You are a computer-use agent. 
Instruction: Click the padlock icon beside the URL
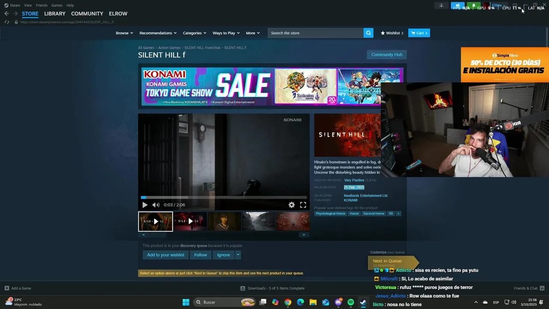[x=16, y=22]
